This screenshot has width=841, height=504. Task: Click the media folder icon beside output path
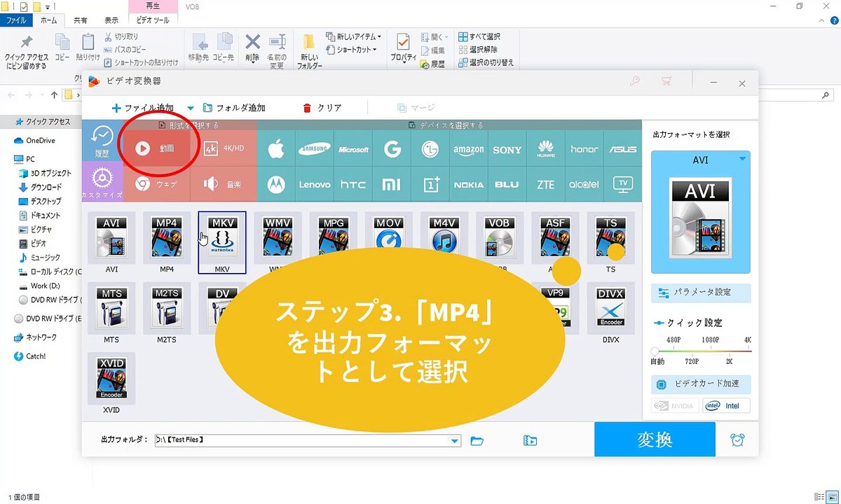530,440
